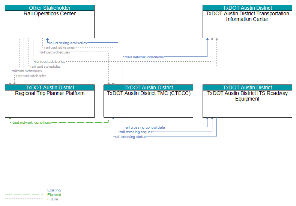Click header bar of Transportation Information Center box

247,8
